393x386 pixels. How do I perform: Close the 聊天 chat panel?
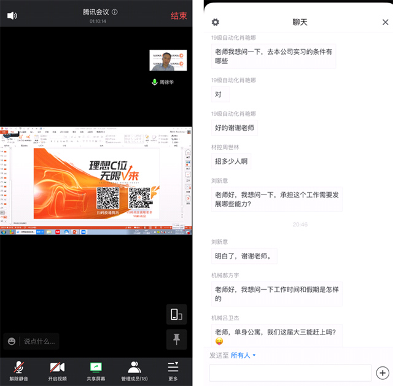(x=385, y=22)
